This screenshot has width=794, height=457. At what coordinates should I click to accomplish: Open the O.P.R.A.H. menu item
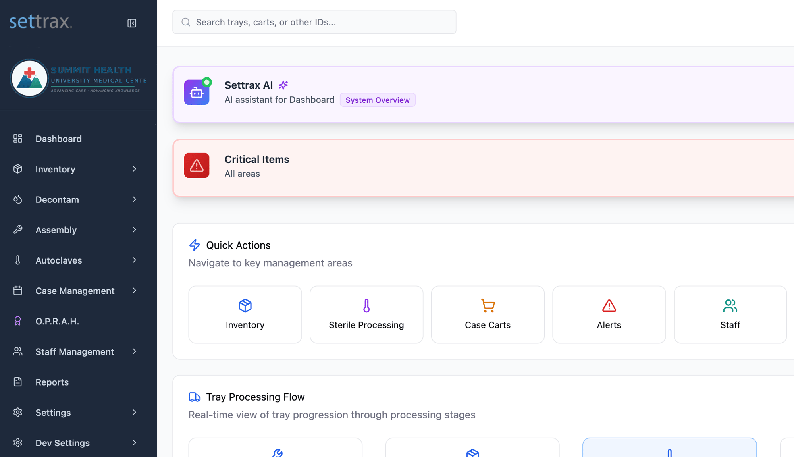coord(78,321)
